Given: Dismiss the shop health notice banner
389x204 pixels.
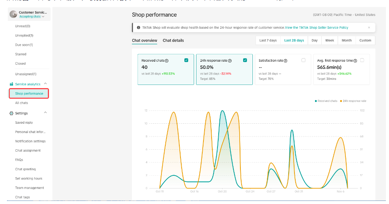Looking at the screenshot, I should [369, 28].
